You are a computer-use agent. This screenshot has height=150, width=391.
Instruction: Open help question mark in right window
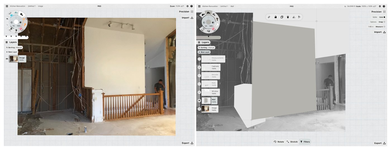(x=384, y=6)
